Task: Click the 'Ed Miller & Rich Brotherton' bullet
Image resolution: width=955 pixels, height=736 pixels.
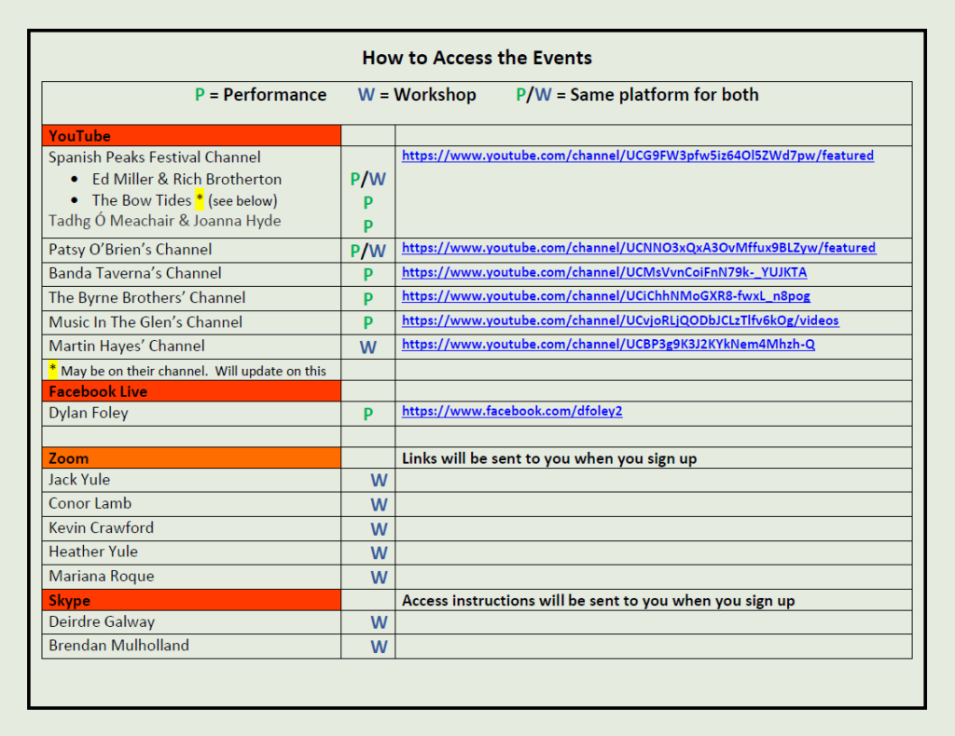Action: point(187,180)
